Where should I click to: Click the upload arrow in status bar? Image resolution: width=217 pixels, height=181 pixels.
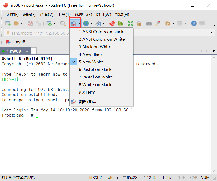[179, 177]
